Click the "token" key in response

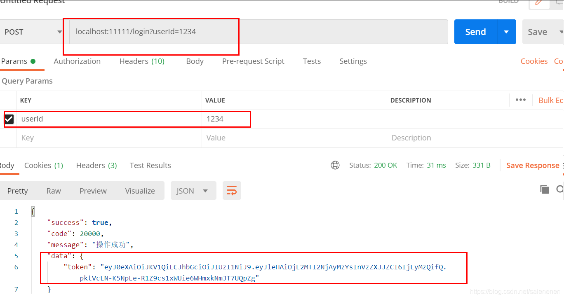pos(78,267)
